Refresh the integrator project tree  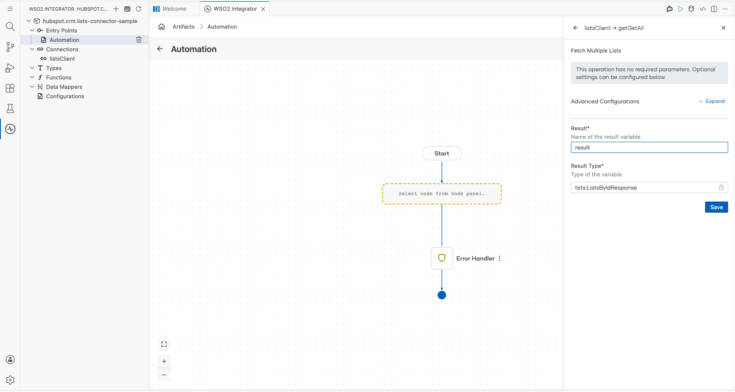click(138, 9)
